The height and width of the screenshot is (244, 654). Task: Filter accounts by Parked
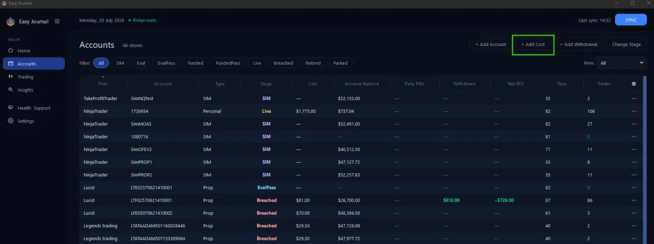[340, 63]
